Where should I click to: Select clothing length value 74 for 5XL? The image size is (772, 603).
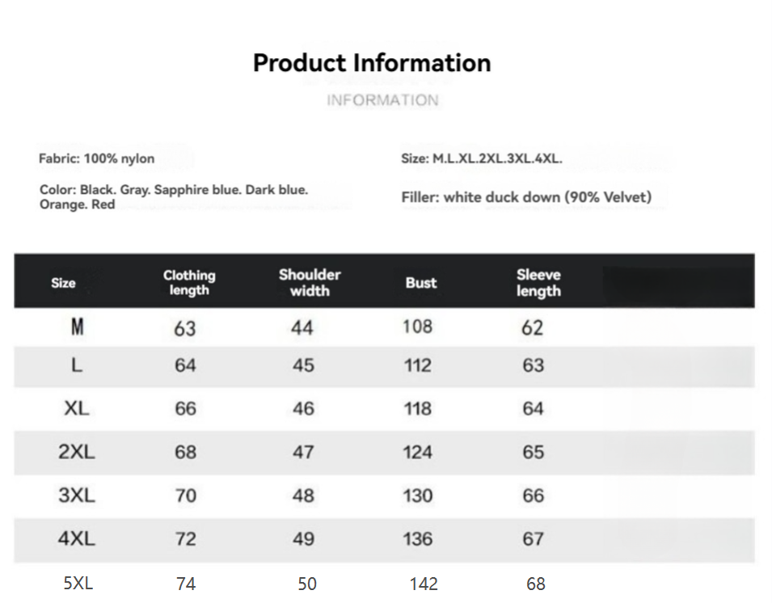click(x=186, y=584)
